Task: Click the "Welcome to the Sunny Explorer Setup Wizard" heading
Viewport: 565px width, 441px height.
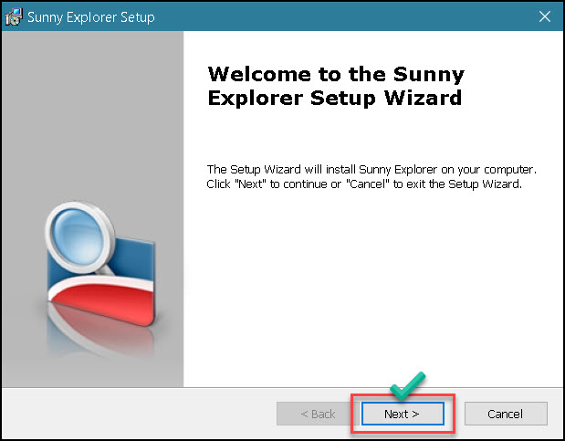Action: [x=336, y=86]
